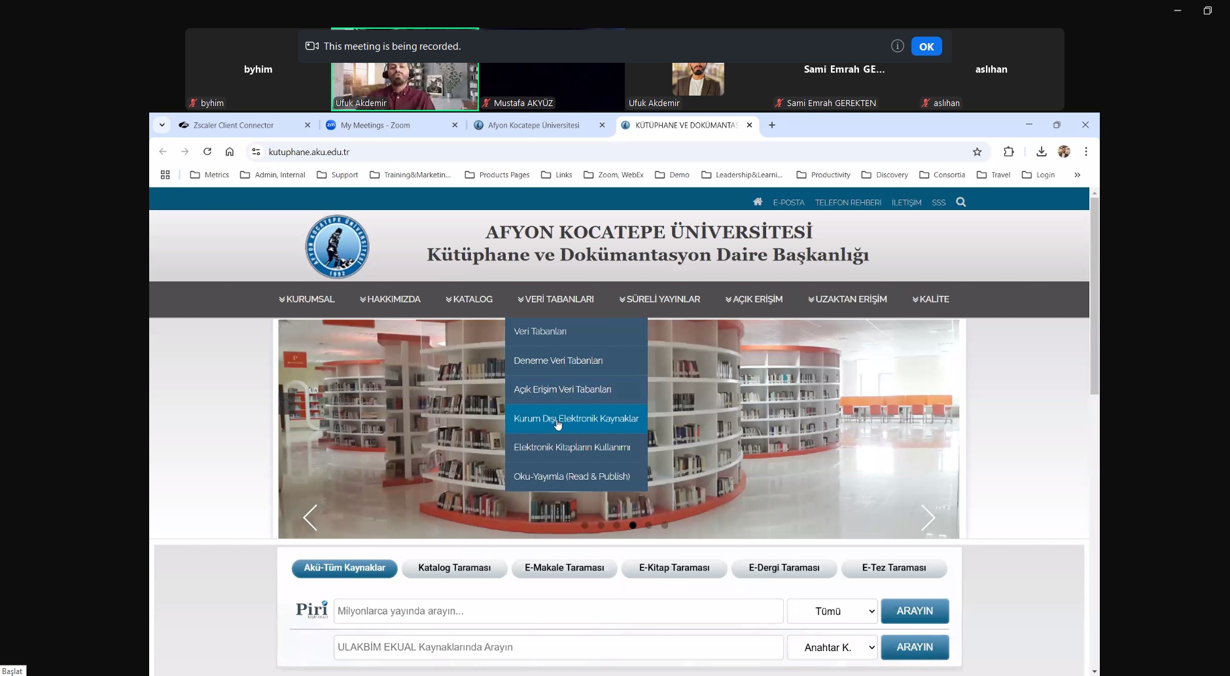The image size is (1230, 676).
Task: Select the Katalog Taraması search tab
Action: click(455, 568)
